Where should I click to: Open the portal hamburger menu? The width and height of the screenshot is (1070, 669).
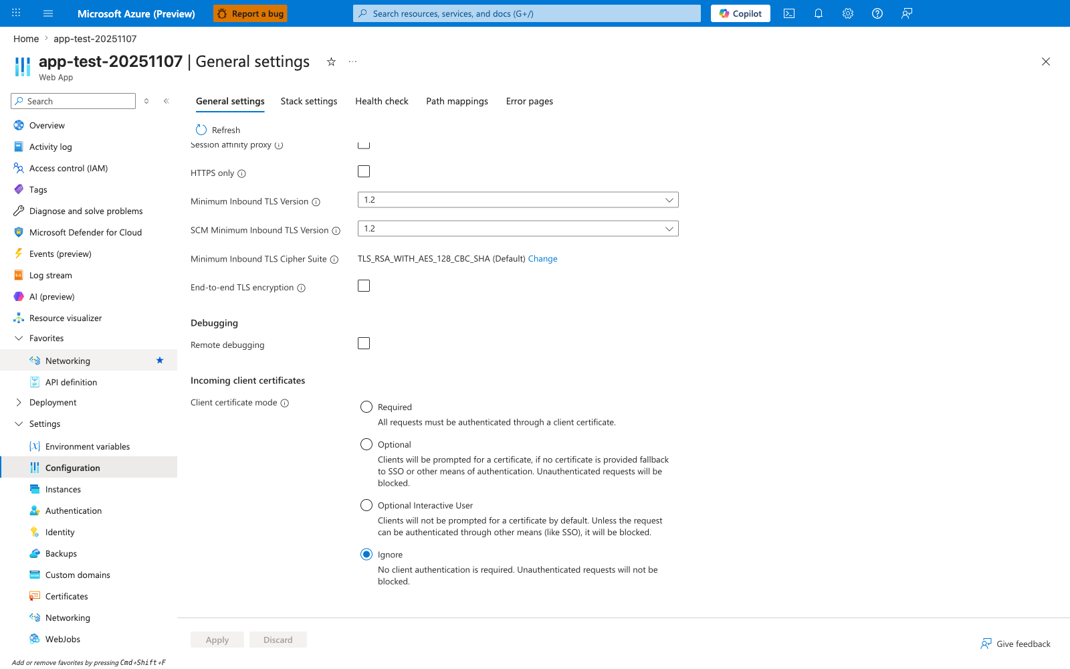[48, 13]
